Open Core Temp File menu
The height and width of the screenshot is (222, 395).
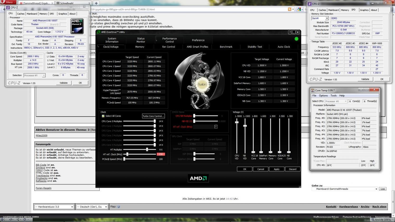click(x=314, y=96)
